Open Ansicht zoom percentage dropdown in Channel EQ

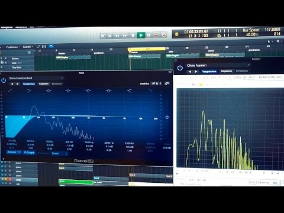point(157,83)
